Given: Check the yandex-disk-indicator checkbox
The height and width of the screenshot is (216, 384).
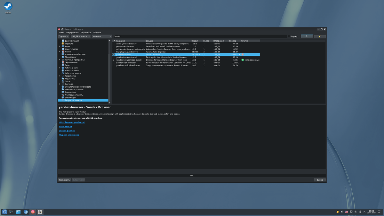Looking at the screenshot, I should (x=113, y=63).
